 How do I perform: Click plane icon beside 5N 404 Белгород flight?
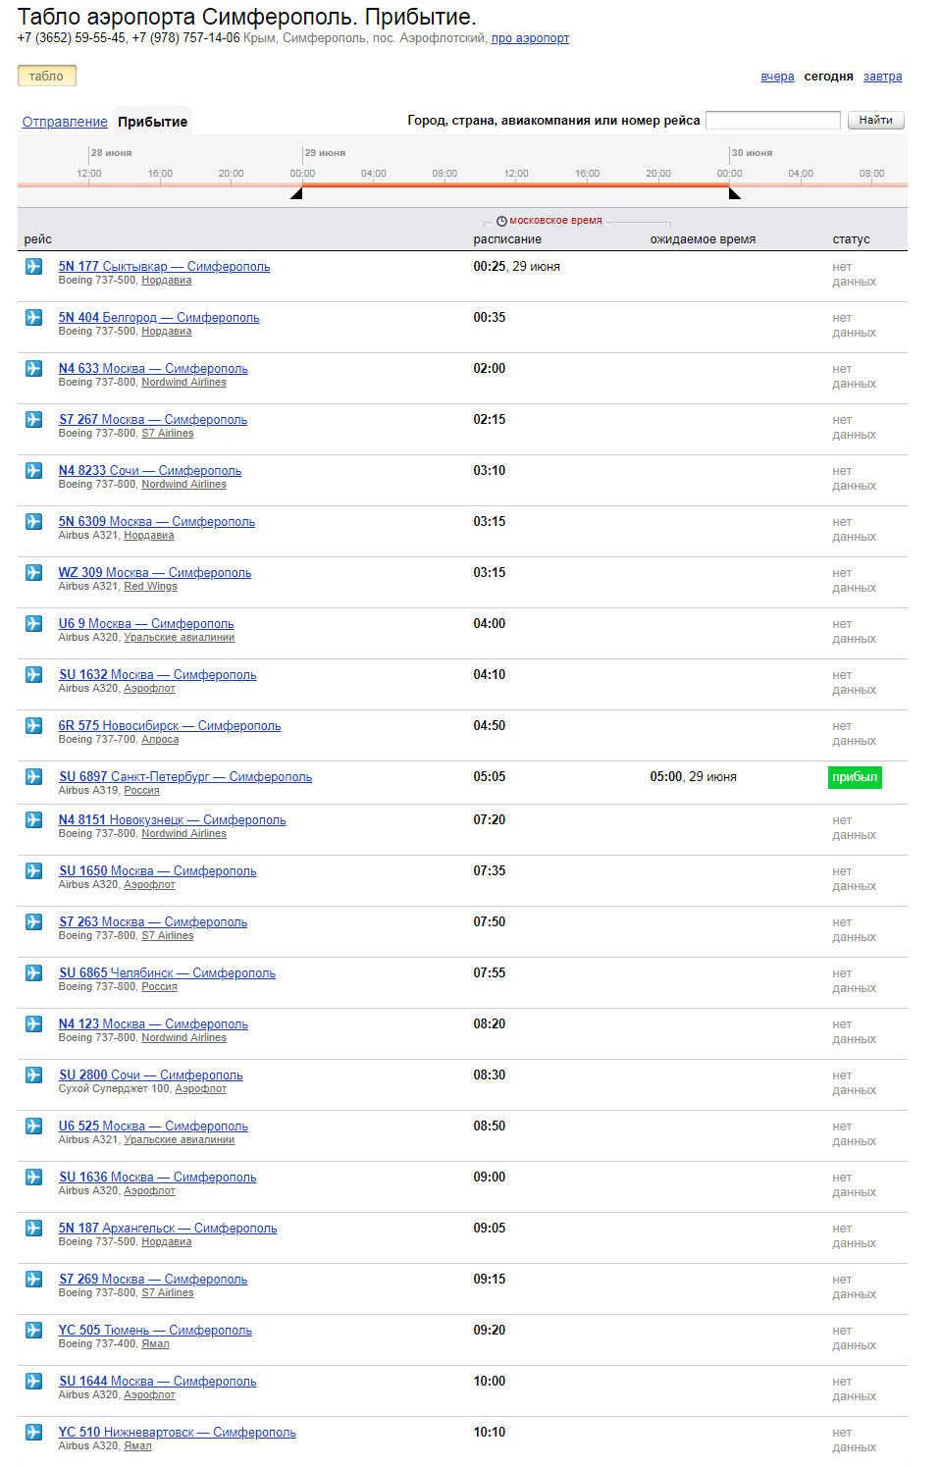pos(34,317)
